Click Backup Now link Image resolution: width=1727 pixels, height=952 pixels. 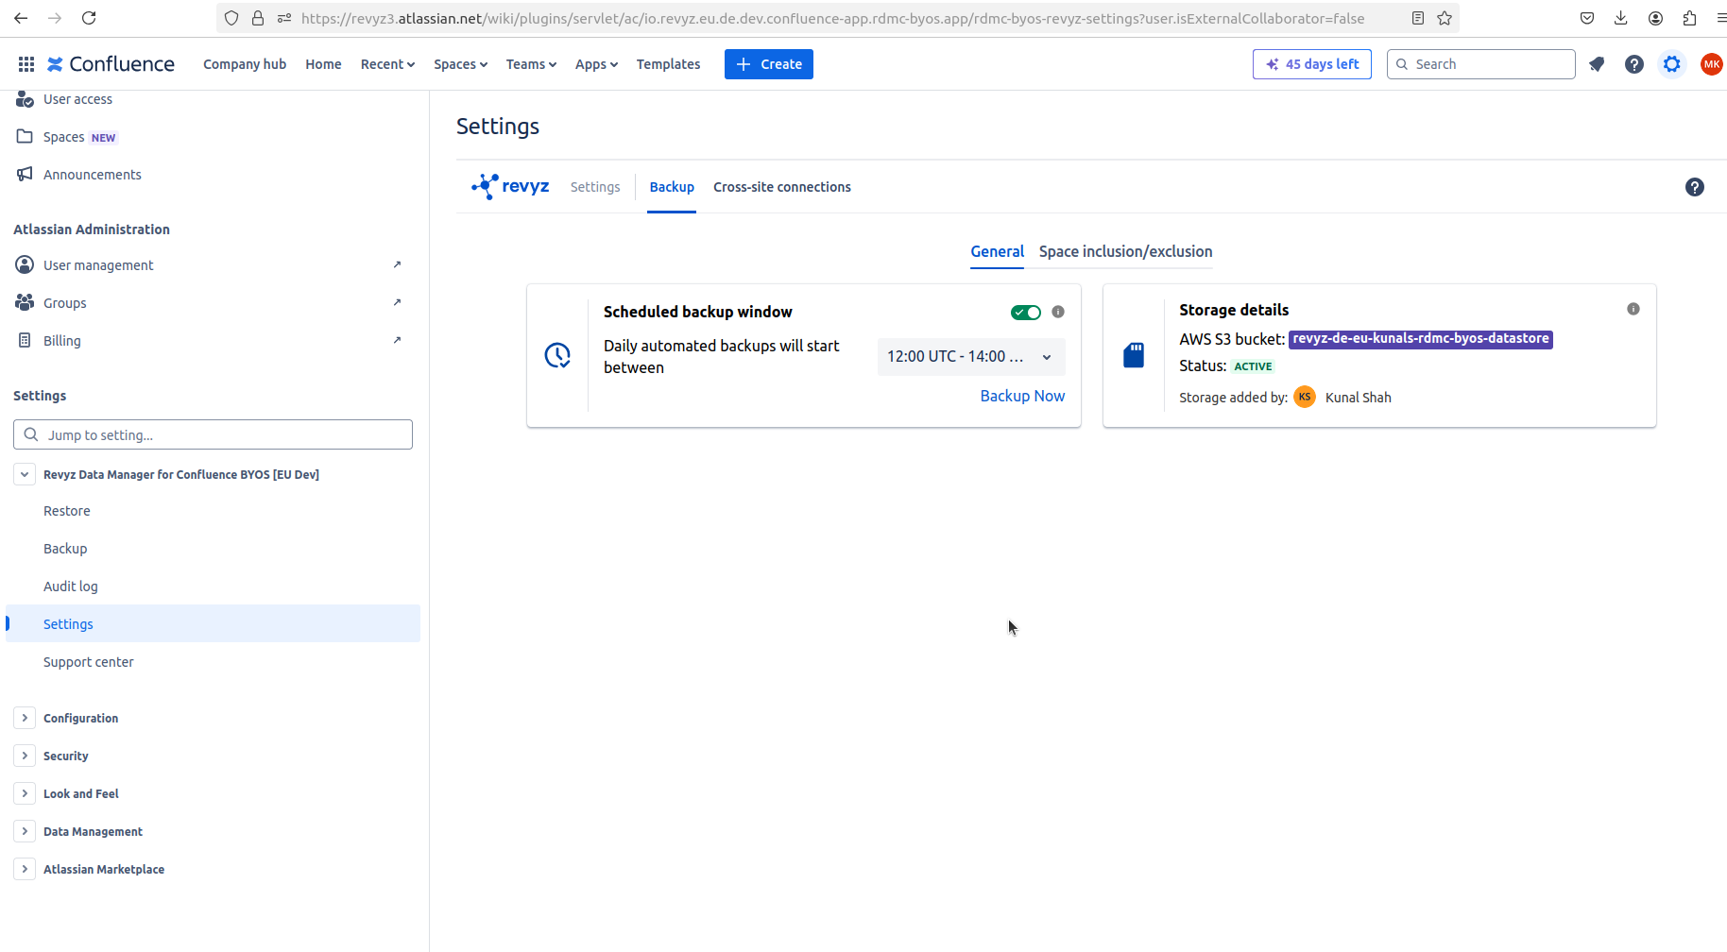pos(1022,396)
